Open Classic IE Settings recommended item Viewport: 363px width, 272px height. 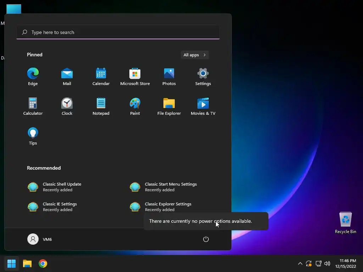52,206
